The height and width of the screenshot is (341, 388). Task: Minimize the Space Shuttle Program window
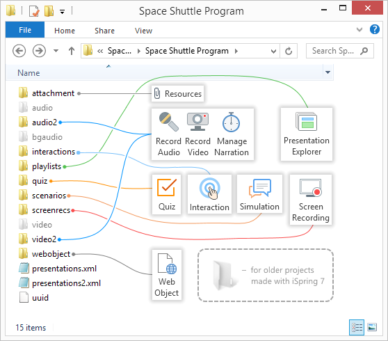[324, 10]
